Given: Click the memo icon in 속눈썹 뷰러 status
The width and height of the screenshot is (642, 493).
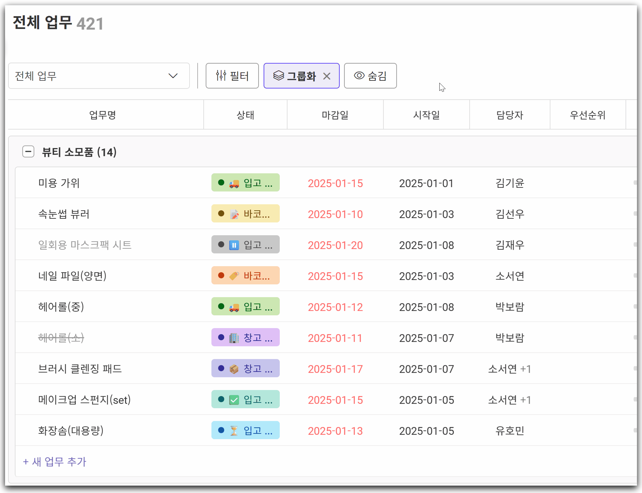Looking at the screenshot, I should point(234,214).
